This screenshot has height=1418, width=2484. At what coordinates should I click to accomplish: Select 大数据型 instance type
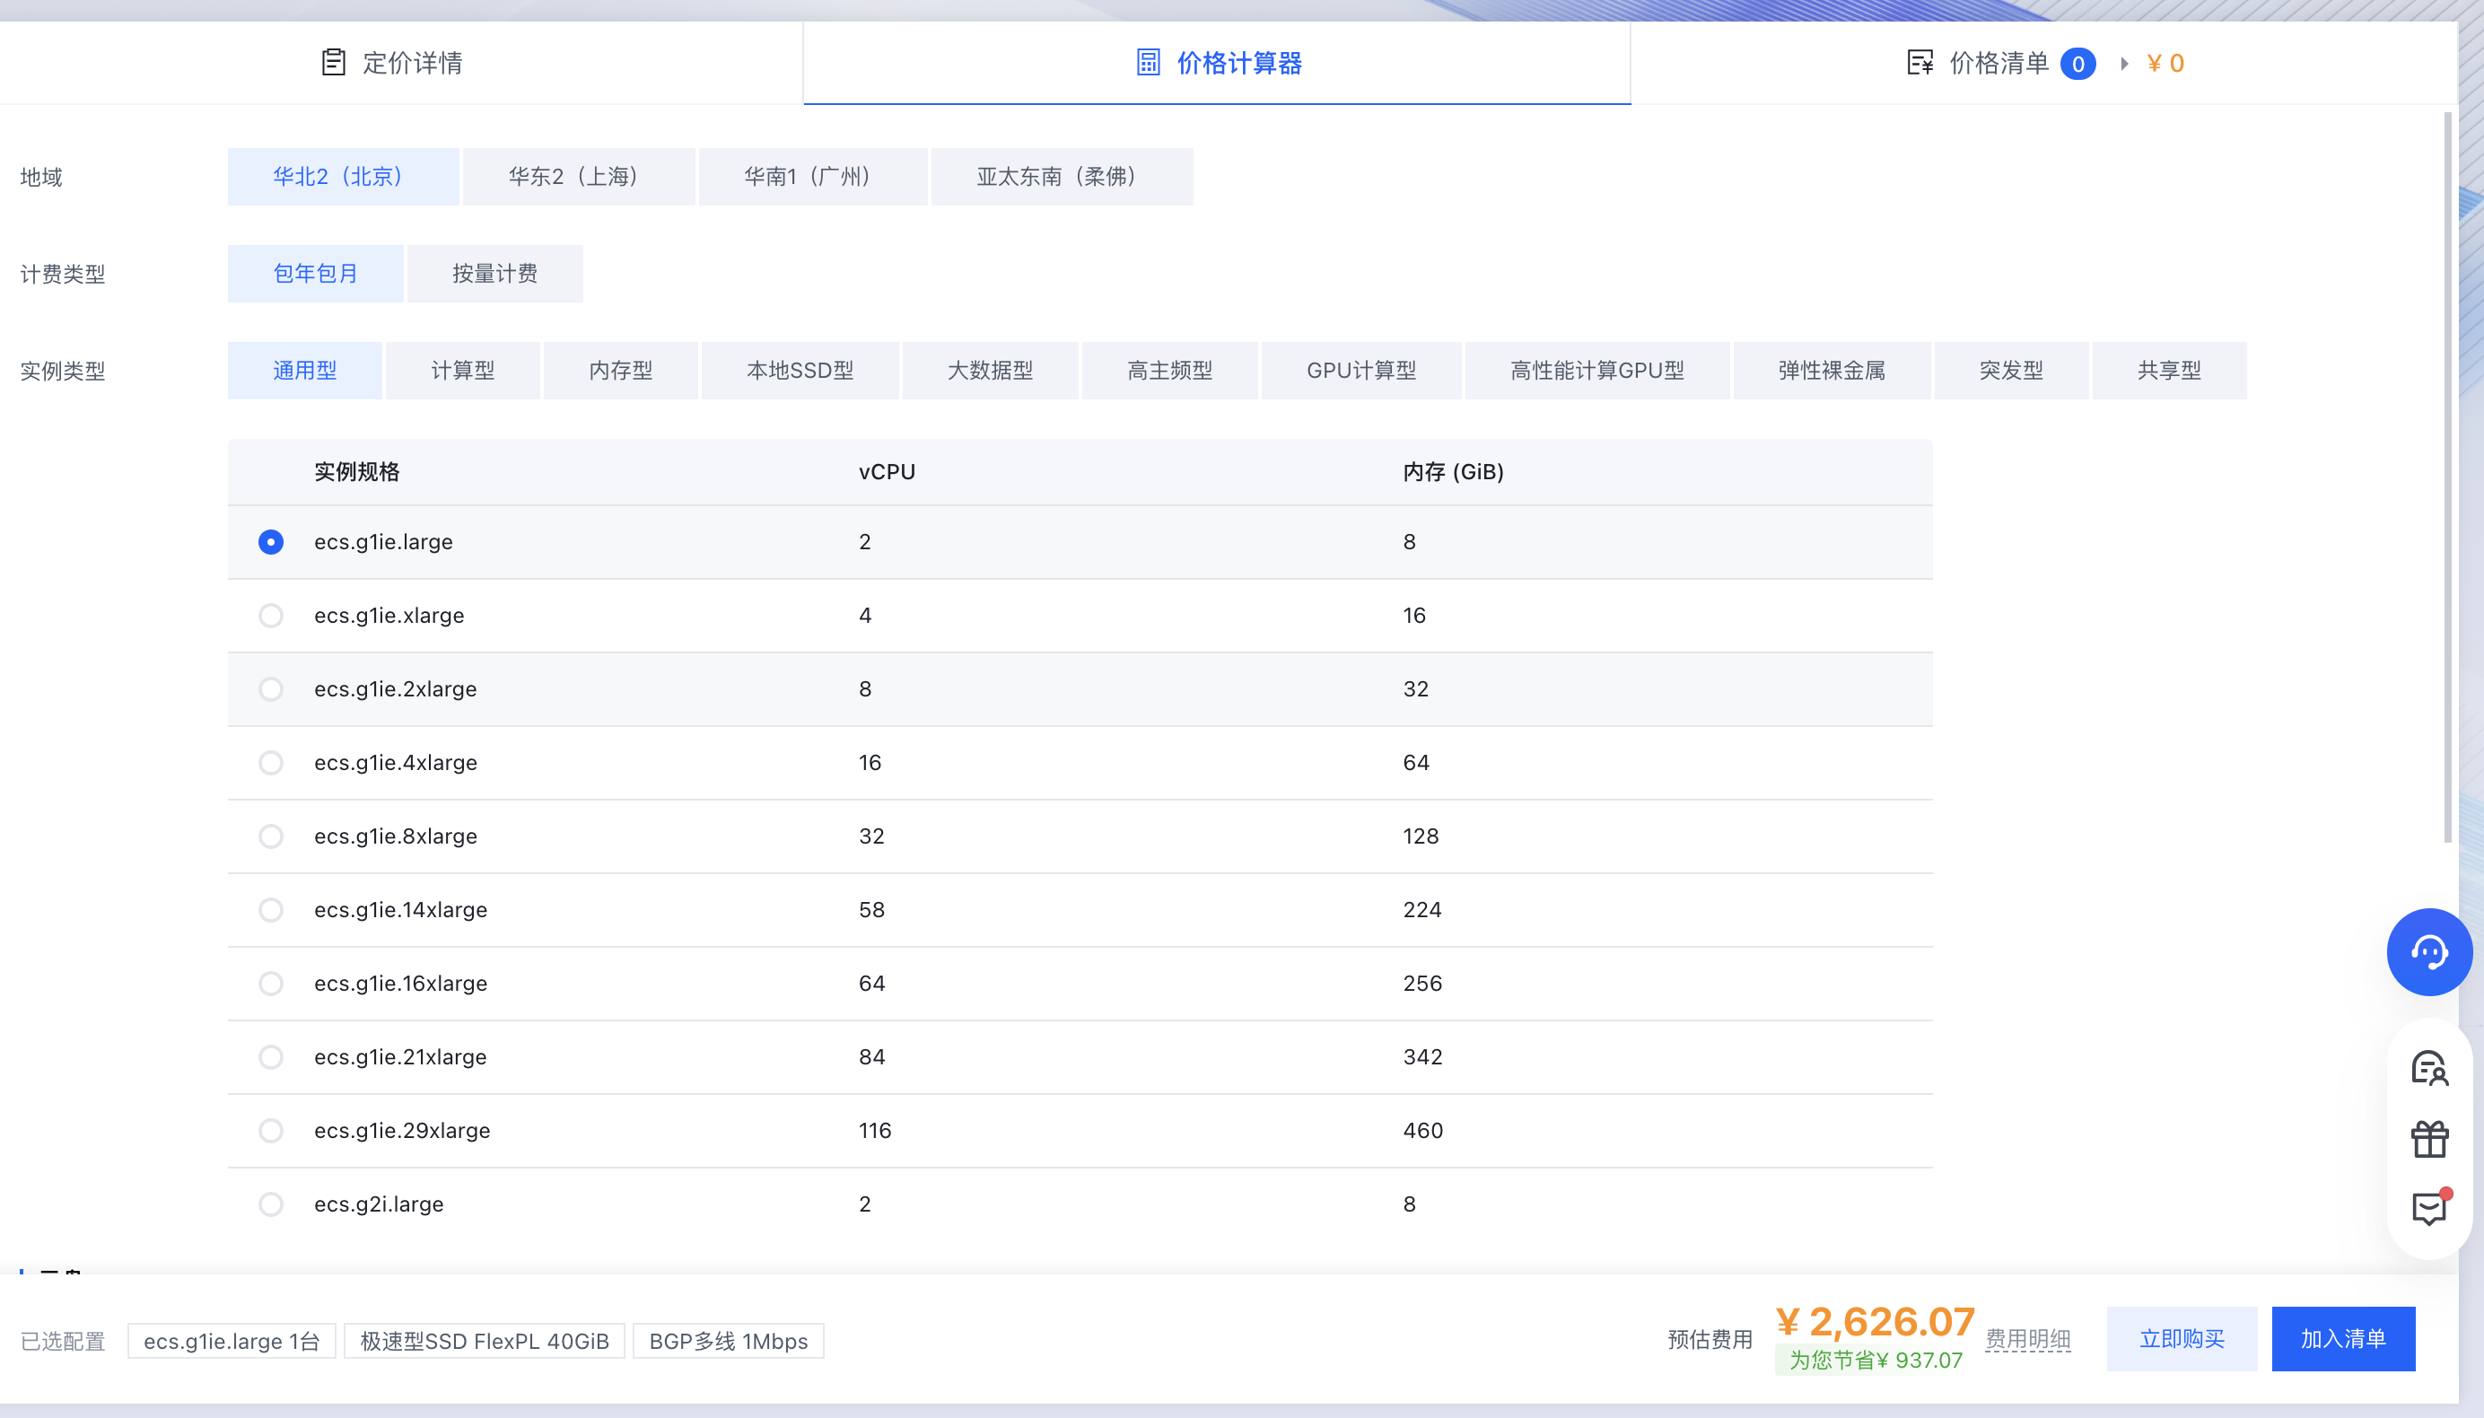click(991, 370)
